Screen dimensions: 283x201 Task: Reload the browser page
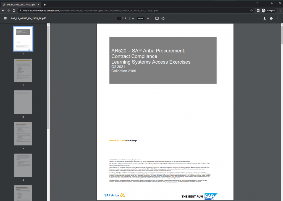click(x=14, y=11)
